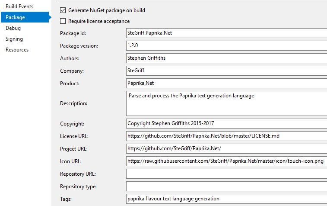This screenshot has height=206, width=327.
Task: Open the Signing tab
Action: pos(14,39)
